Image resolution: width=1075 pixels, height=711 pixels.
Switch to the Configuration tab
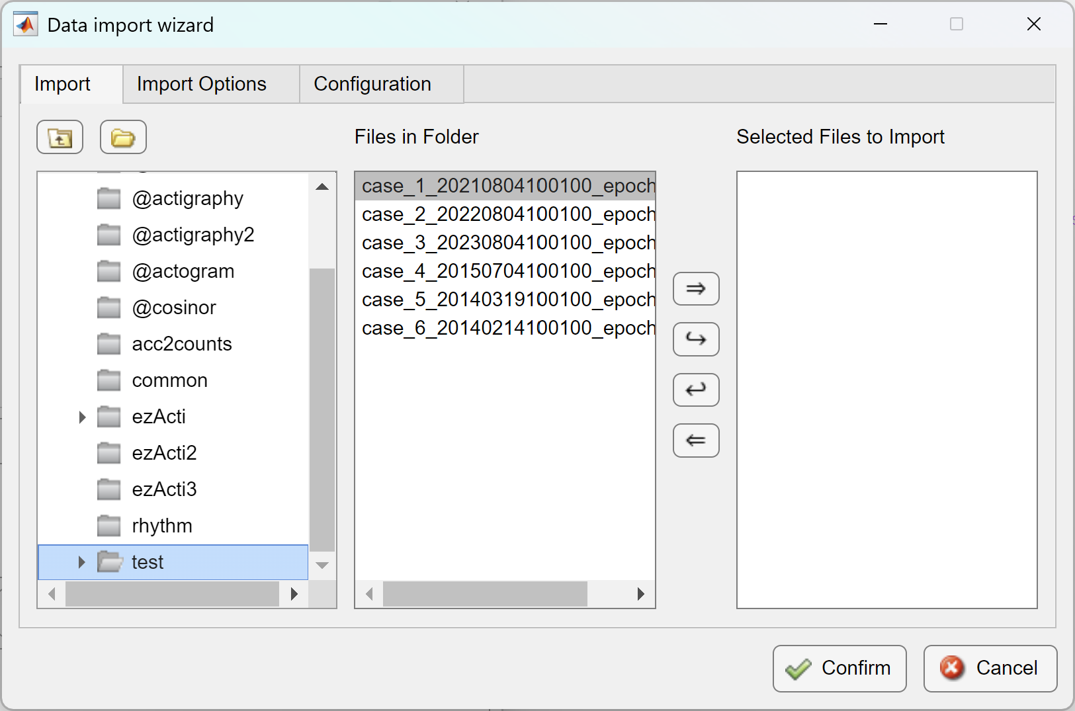[372, 84]
